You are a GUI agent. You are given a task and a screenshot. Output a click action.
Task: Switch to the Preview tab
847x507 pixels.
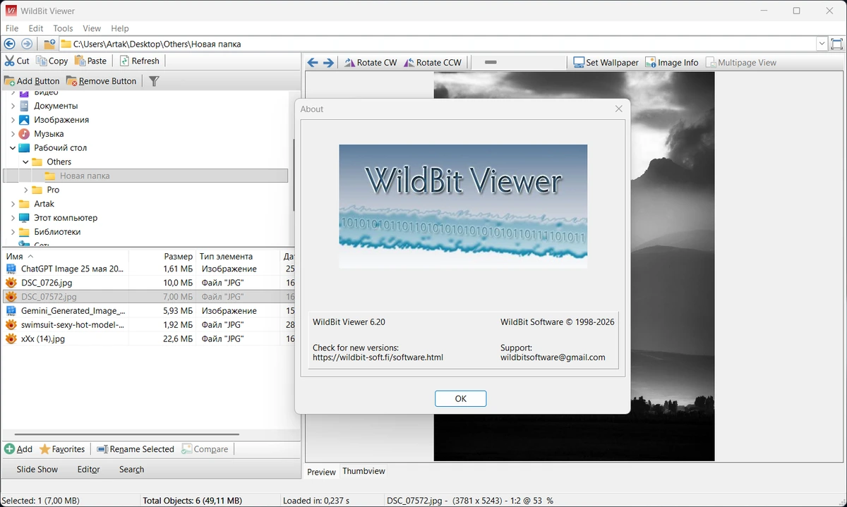(x=322, y=472)
